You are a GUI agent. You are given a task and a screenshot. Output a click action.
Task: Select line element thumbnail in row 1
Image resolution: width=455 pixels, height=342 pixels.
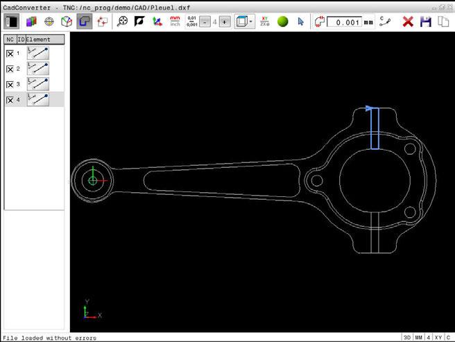(38, 53)
